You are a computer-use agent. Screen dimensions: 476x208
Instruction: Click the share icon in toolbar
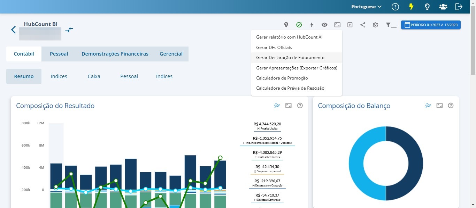tap(363, 25)
